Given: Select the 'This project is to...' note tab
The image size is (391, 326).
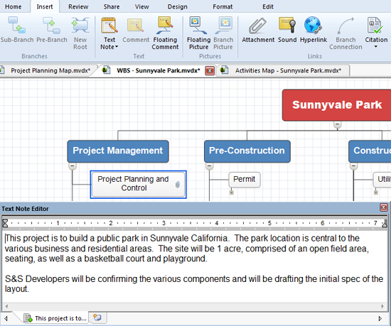Looking at the screenshot, I should (55, 318).
